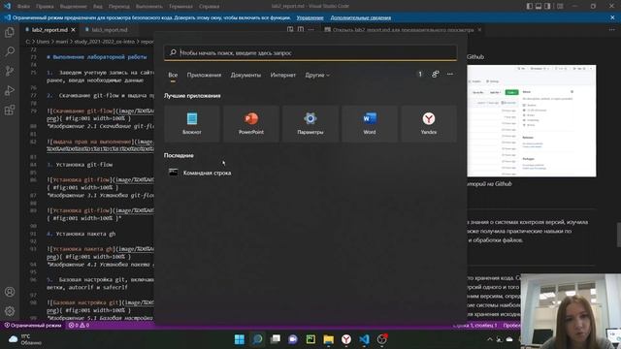Open the search account sharing icon
This screenshot has width=621, height=349.
click(436, 74)
